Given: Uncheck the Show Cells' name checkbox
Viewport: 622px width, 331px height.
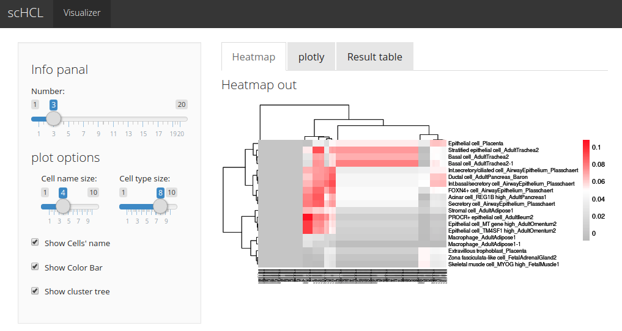Looking at the screenshot, I should point(35,242).
